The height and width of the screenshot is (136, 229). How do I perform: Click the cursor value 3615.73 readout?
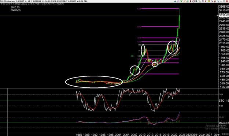(x=15, y=7)
